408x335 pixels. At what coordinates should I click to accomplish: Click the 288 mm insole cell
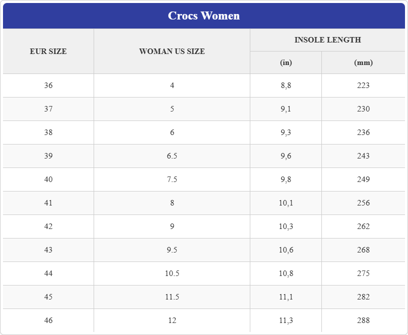[x=363, y=320]
